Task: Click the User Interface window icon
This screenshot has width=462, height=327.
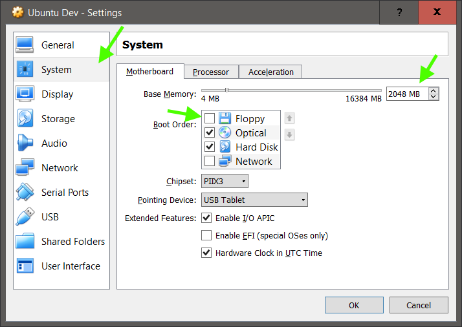Action: coord(25,266)
